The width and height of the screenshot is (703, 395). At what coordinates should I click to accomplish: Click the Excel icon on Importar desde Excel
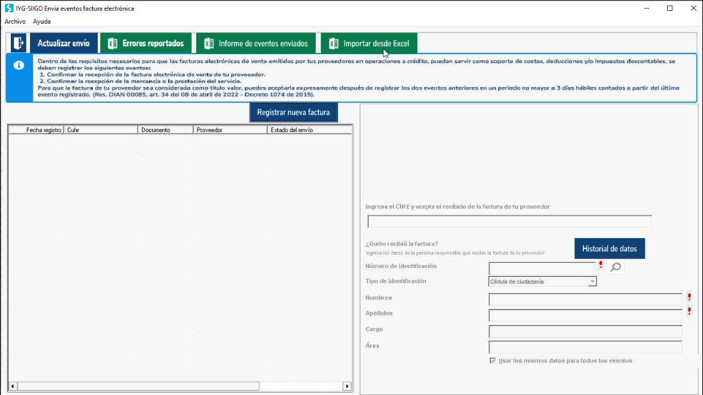pos(334,43)
